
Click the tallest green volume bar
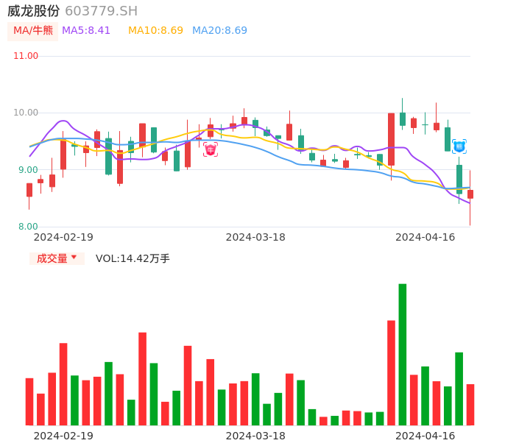pyautogui.click(x=403, y=354)
